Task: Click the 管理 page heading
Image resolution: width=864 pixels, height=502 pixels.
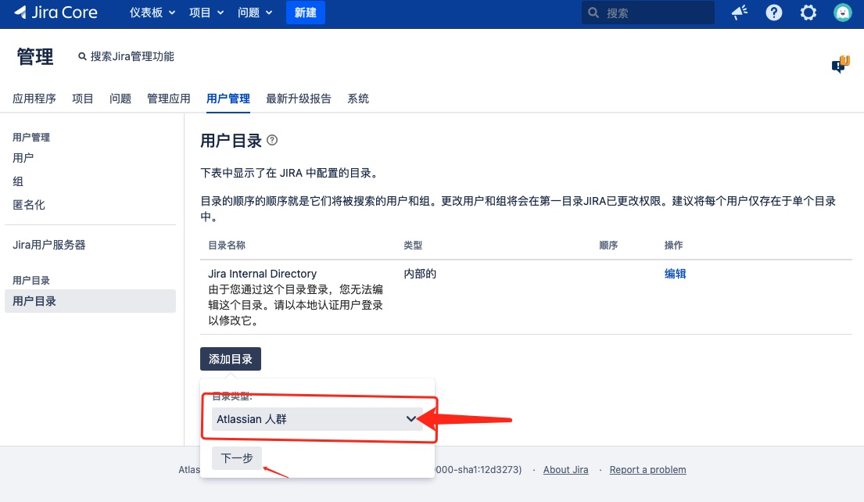Action: pos(35,56)
